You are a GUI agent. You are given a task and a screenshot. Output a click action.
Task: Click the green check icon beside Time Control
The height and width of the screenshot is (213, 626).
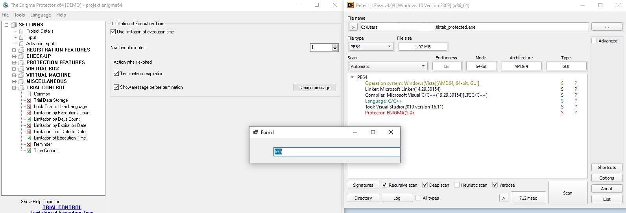(x=29, y=151)
